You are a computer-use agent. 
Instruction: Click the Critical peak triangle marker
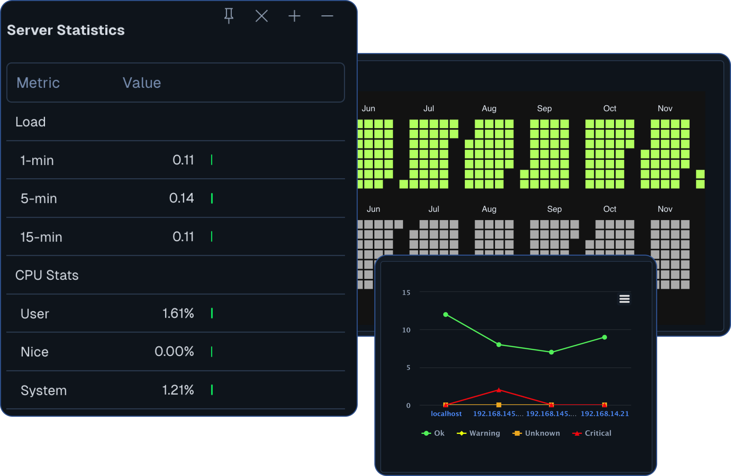click(x=499, y=390)
